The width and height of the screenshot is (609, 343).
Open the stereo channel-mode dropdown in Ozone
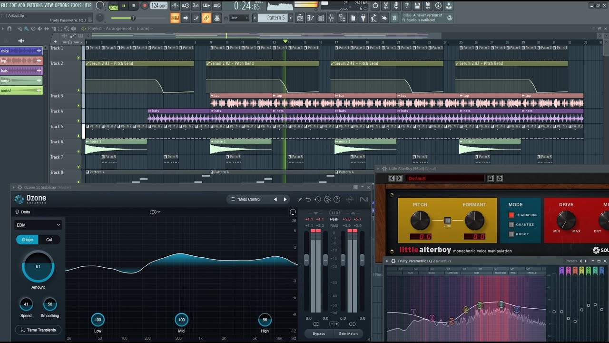tap(155, 212)
